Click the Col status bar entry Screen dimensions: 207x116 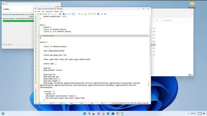(52, 103)
